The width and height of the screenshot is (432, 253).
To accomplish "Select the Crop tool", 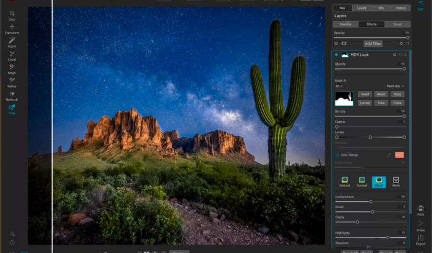I will [12, 14].
